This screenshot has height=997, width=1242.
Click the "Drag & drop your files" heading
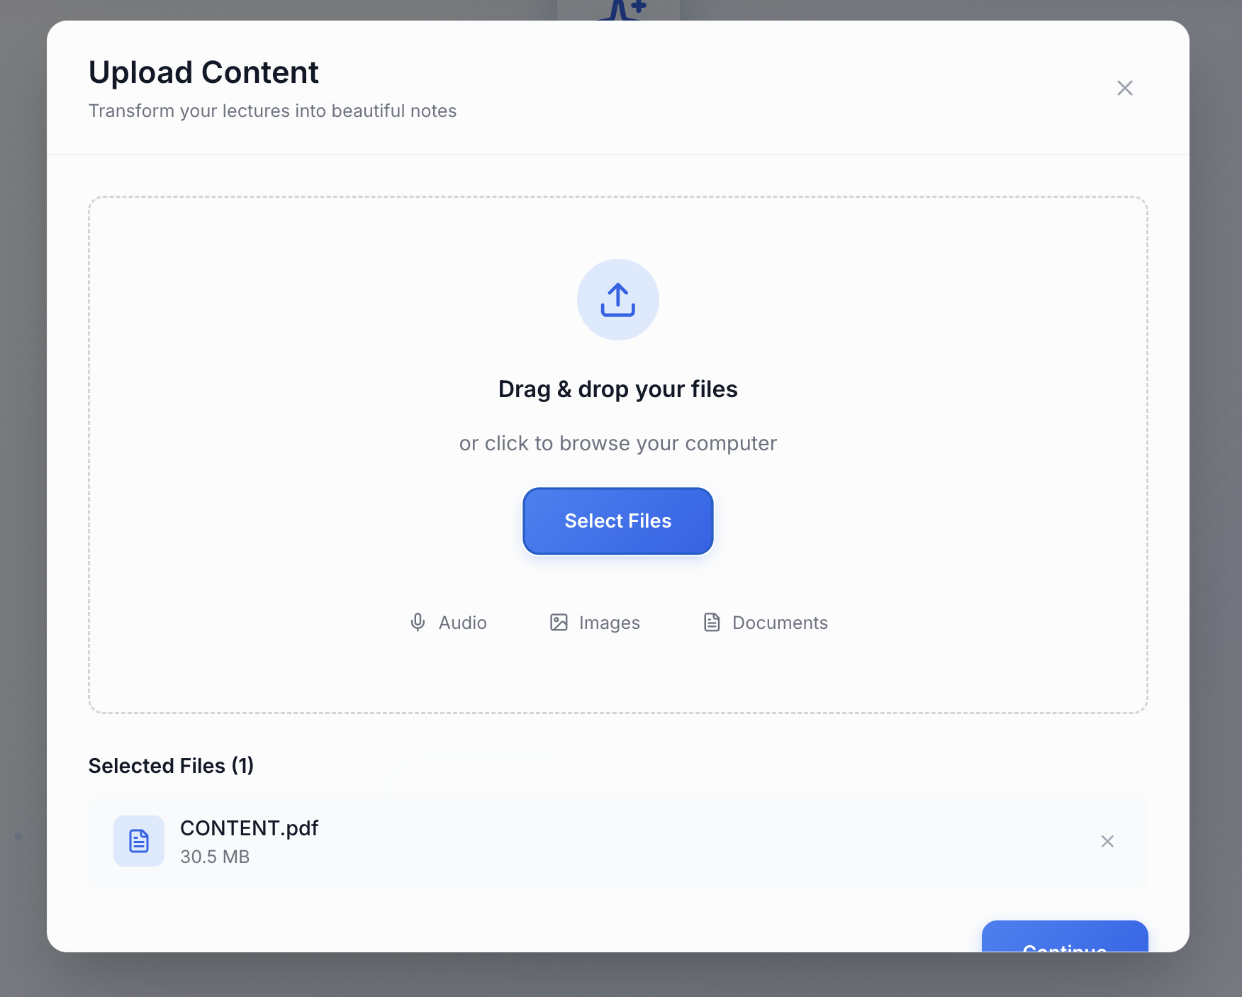617,389
